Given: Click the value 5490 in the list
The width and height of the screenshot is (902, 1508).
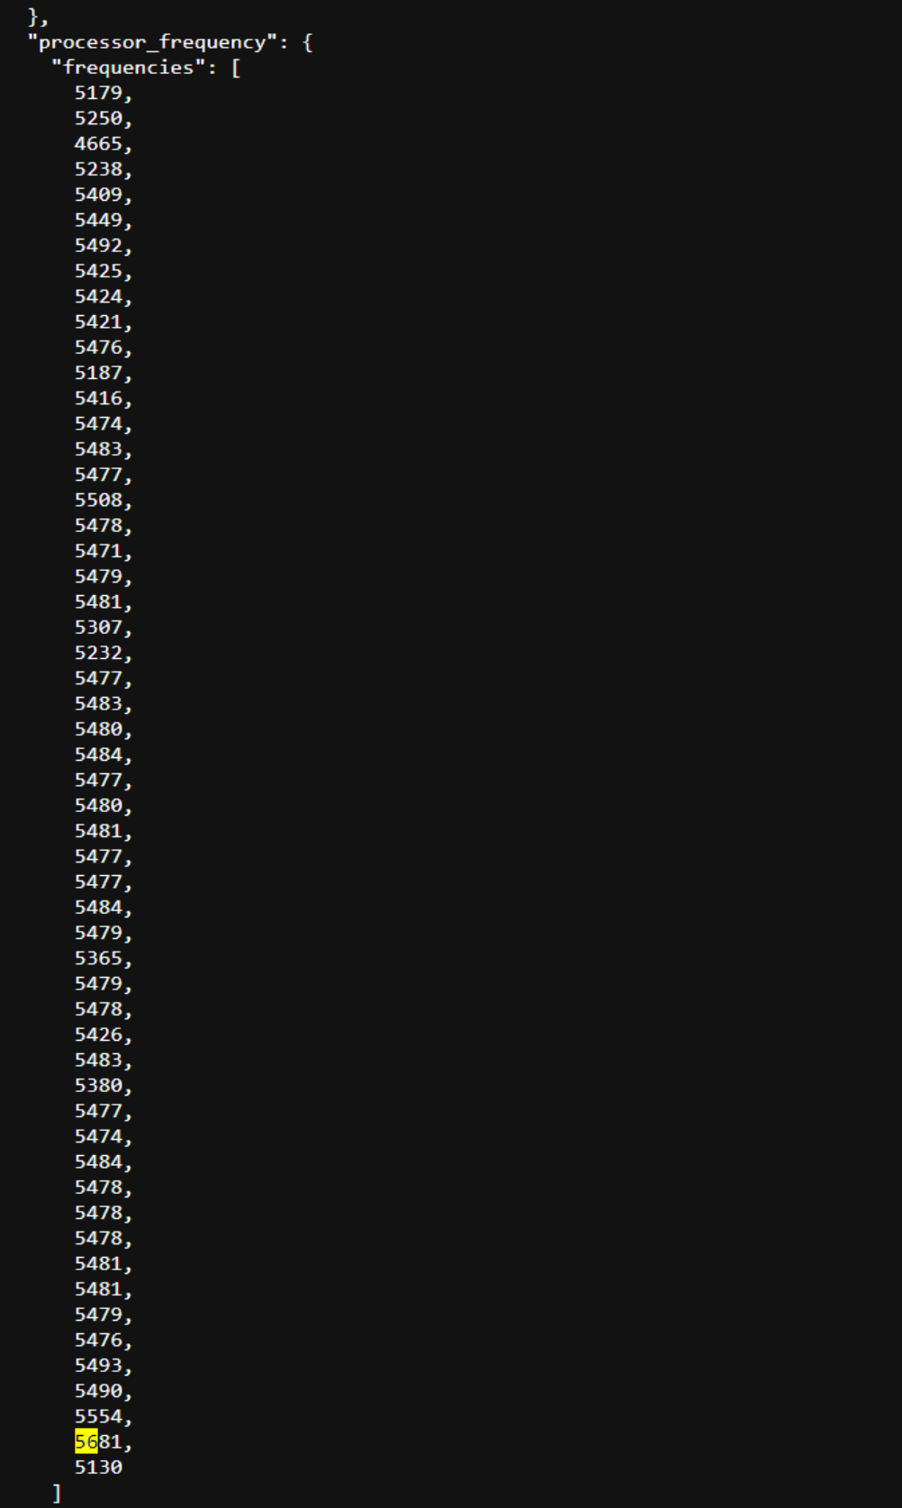Looking at the screenshot, I should [98, 1390].
